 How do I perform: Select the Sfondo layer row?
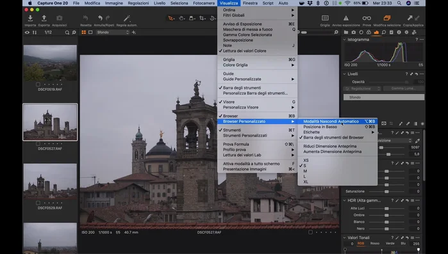[x=384, y=97]
